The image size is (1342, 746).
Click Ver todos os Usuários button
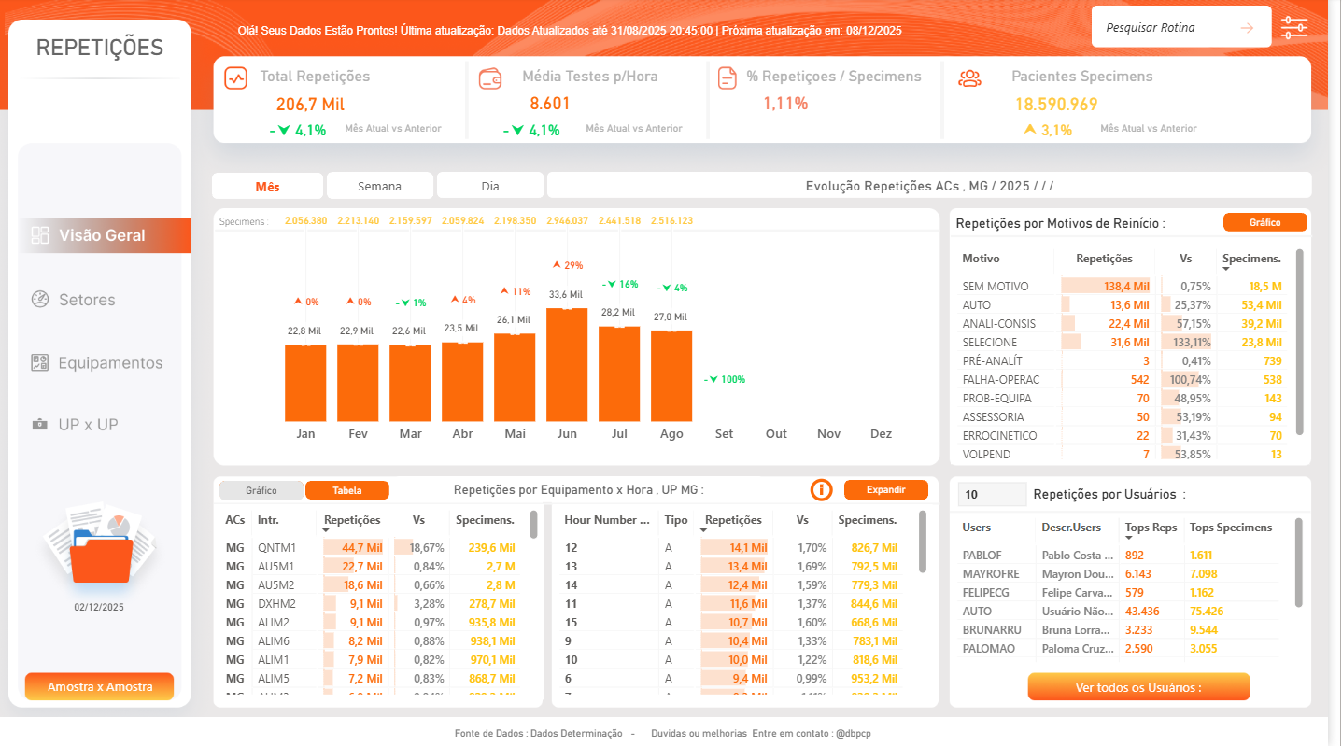point(1137,687)
